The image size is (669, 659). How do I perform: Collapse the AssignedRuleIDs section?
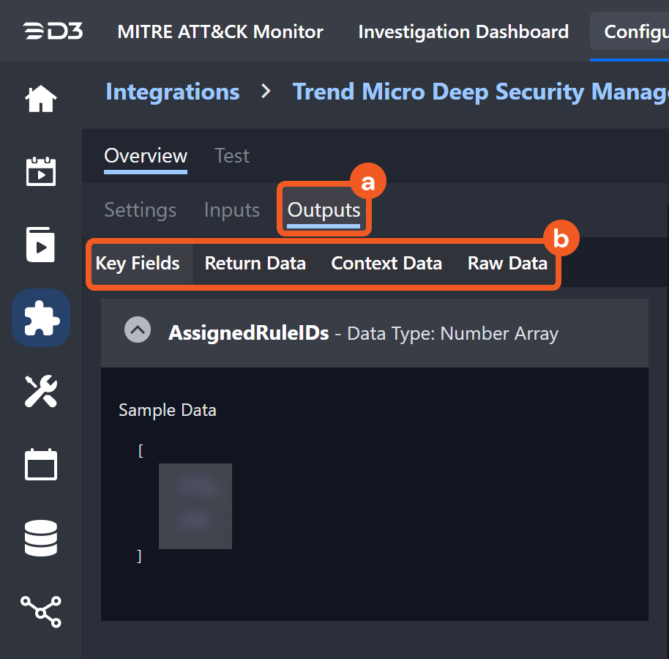138,330
